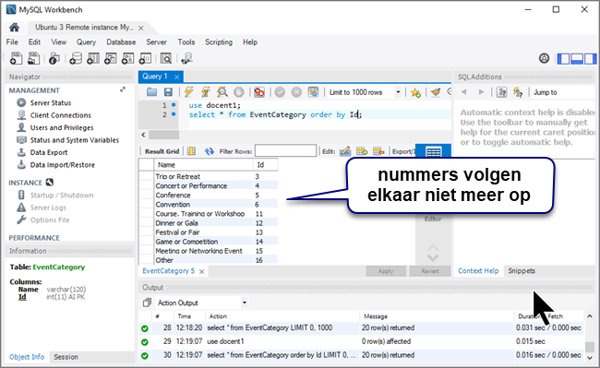Sort by the Name column header
This screenshot has height=368, width=600.
pos(204,165)
